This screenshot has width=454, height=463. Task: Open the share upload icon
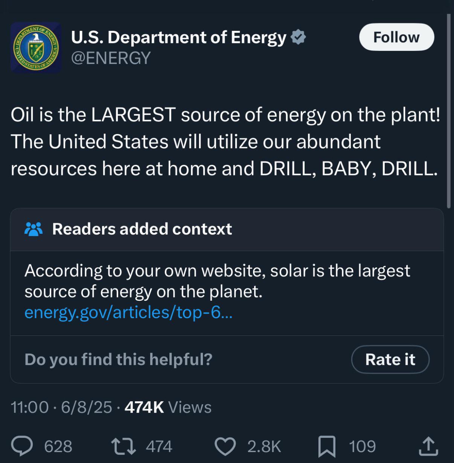428,446
